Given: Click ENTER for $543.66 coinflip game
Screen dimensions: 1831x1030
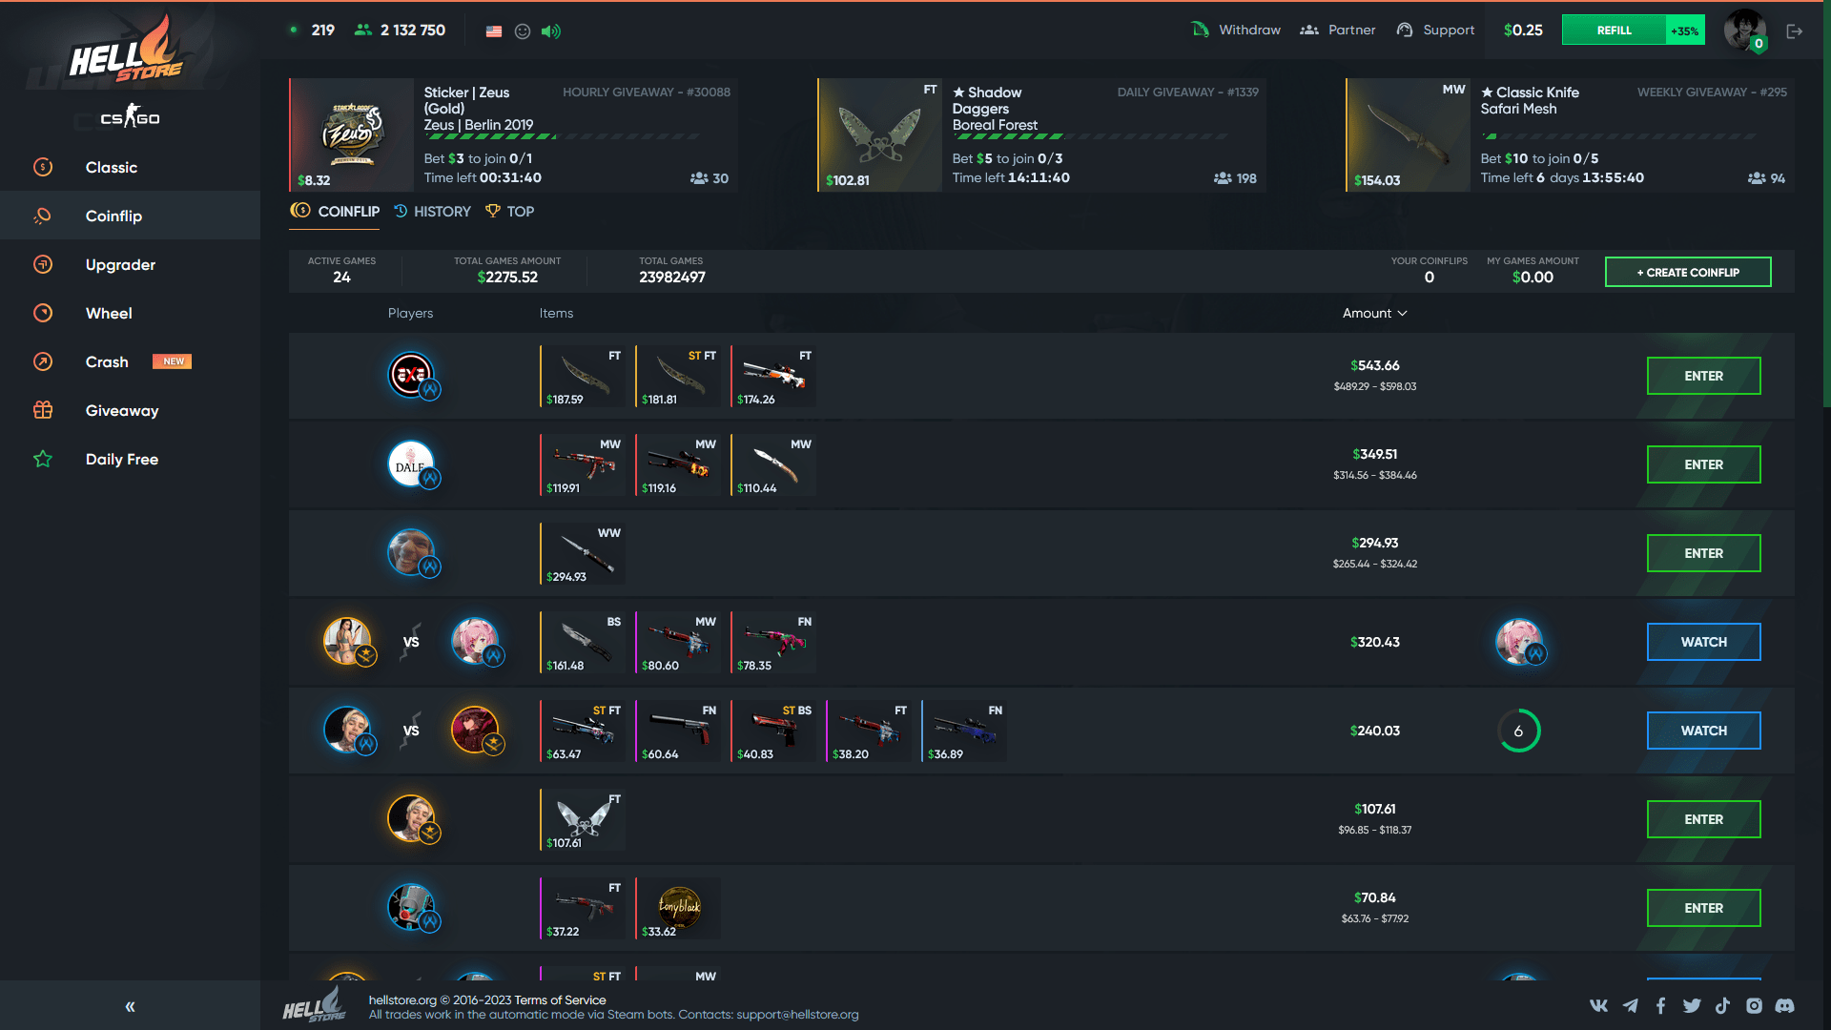Looking at the screenshot, I should click(1704, 375).
